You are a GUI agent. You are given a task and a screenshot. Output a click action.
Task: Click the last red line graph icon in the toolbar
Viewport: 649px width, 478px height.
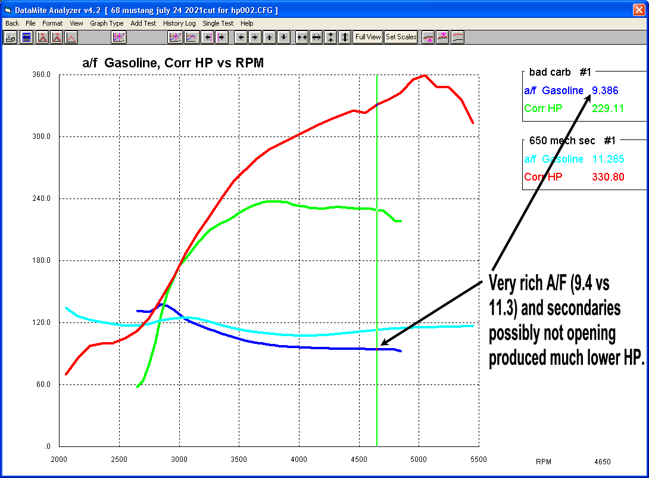[x=457, y=38]
